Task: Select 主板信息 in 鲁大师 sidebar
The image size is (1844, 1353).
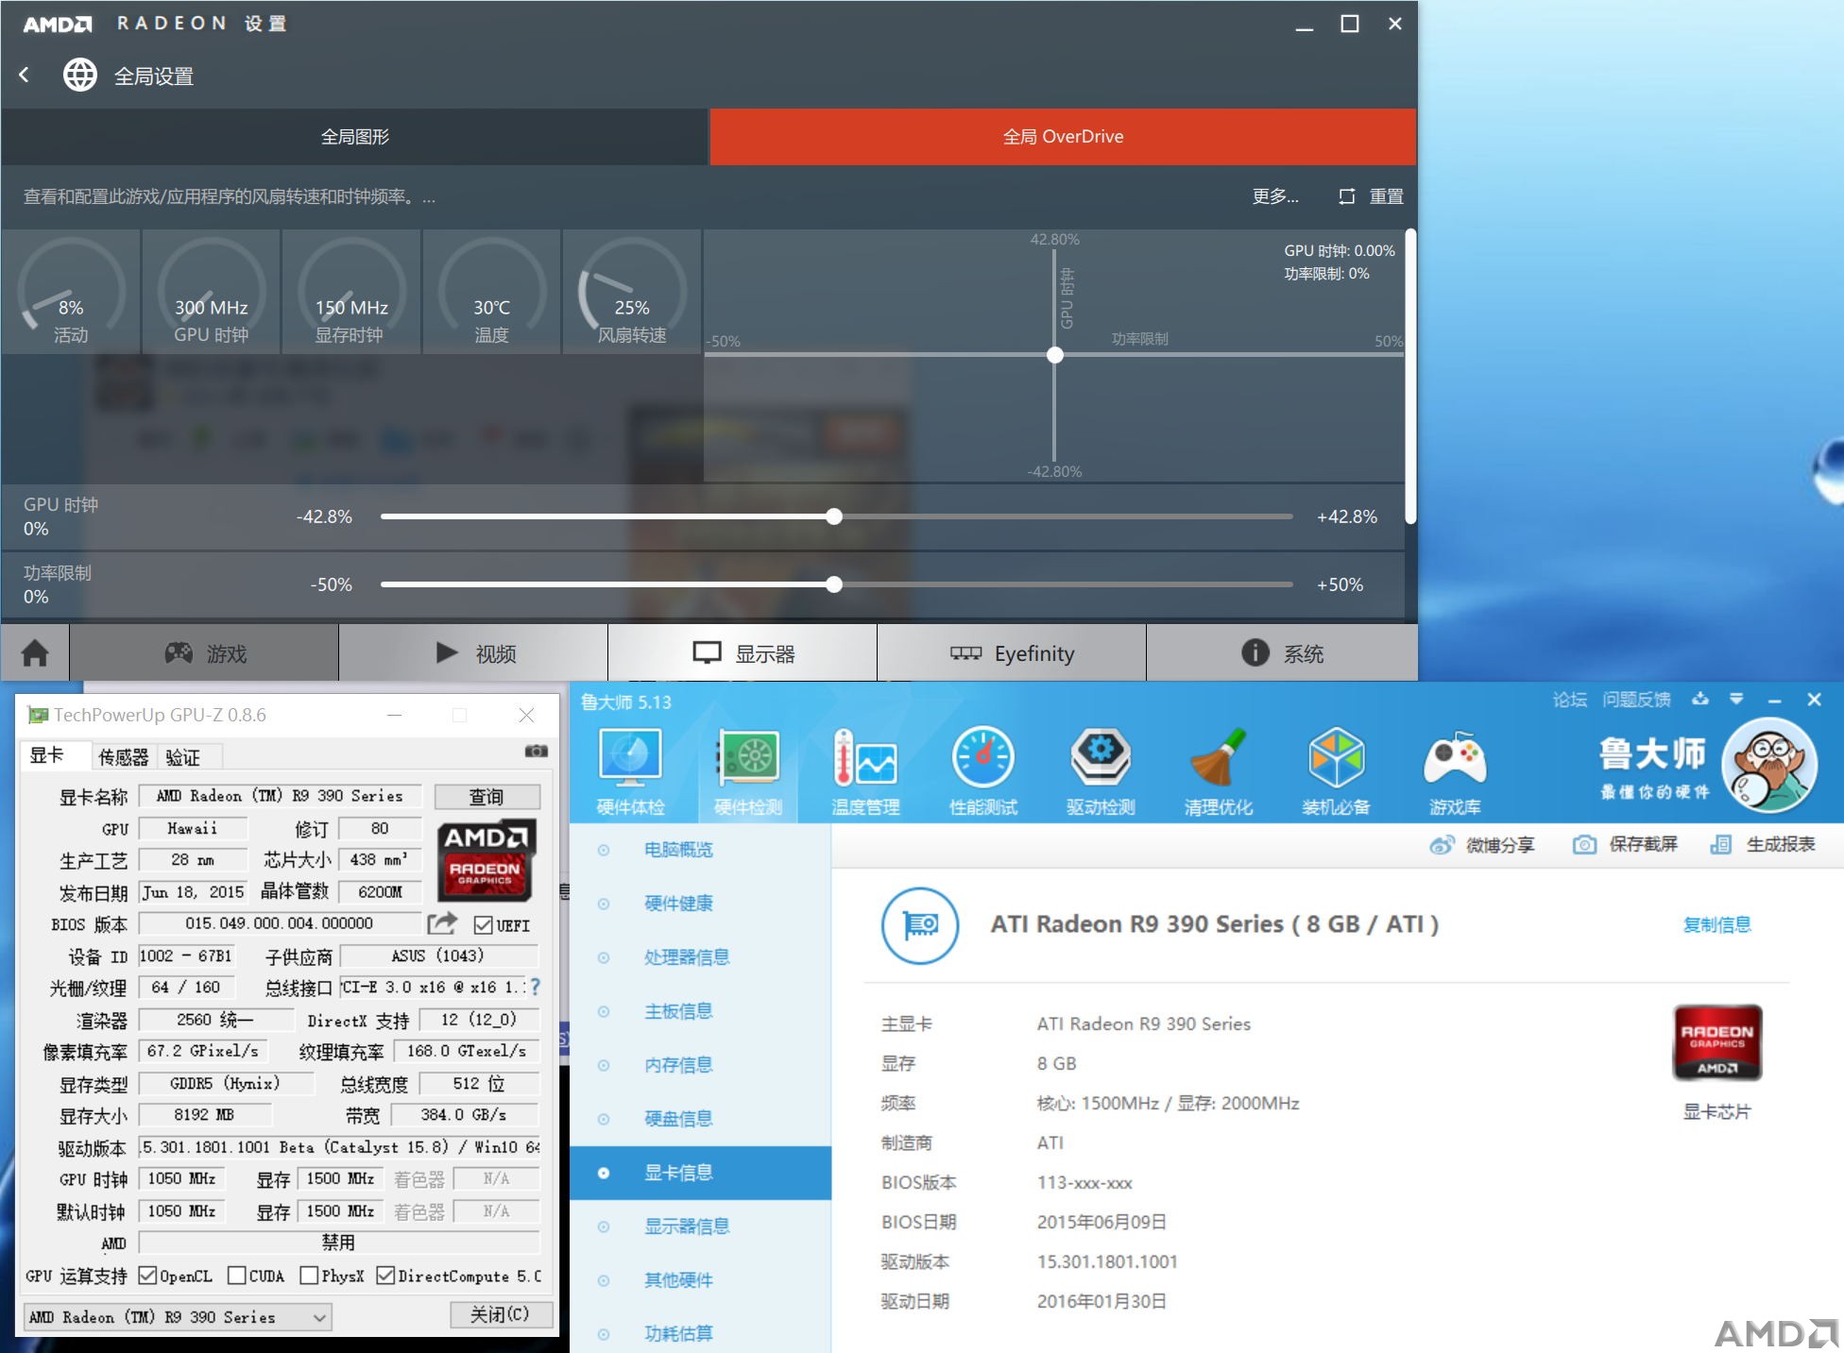Action: pos(700,1011)
